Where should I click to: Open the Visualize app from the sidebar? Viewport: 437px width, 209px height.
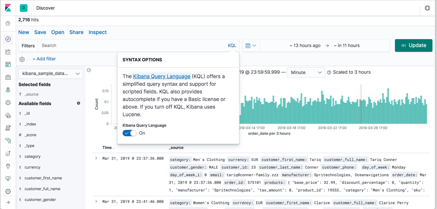8,51
